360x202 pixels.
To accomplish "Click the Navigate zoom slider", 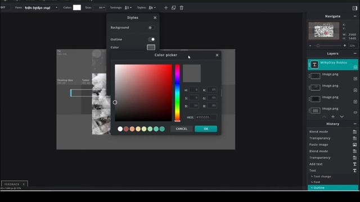I will (x=327, y=46).
